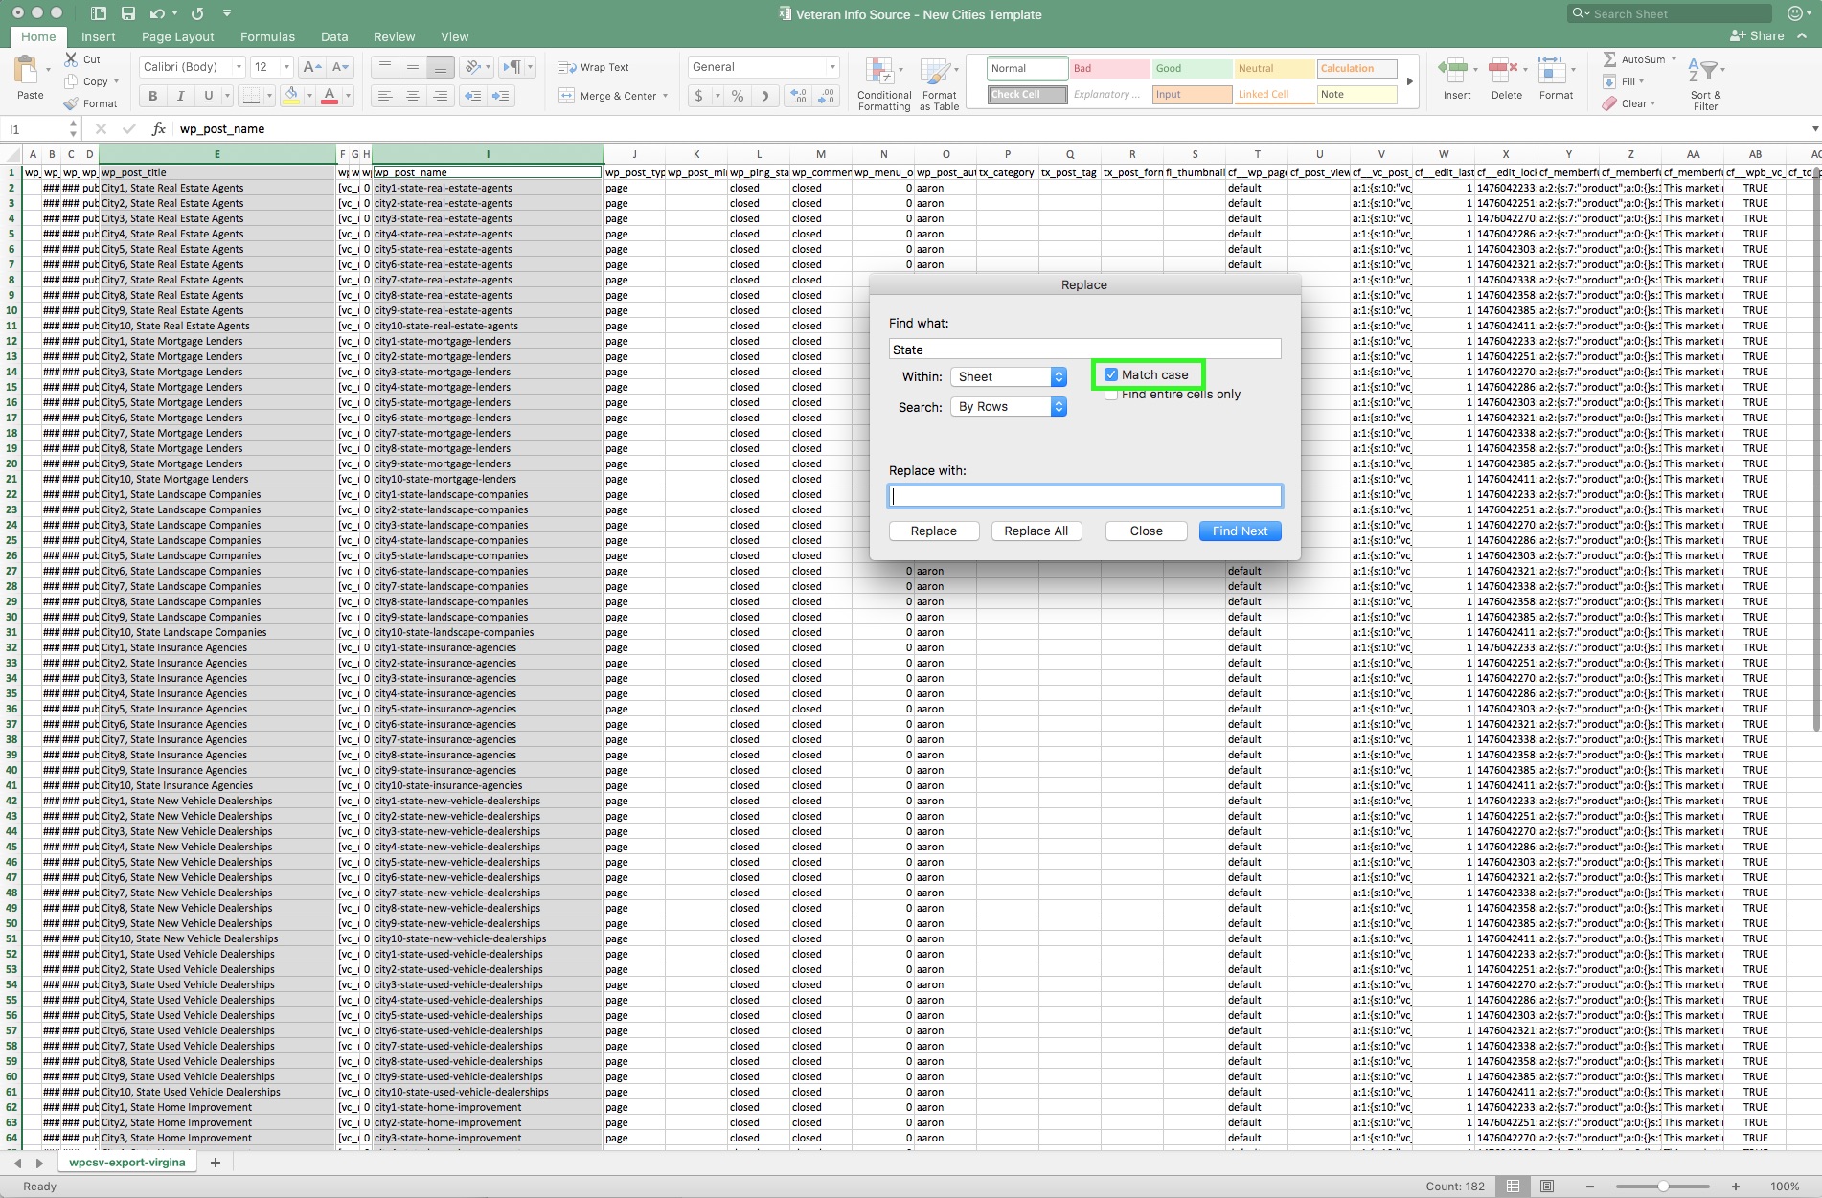Click the Redo icon in title bar
Viewport: 1822px width, 1198px height.
(197, 13)
